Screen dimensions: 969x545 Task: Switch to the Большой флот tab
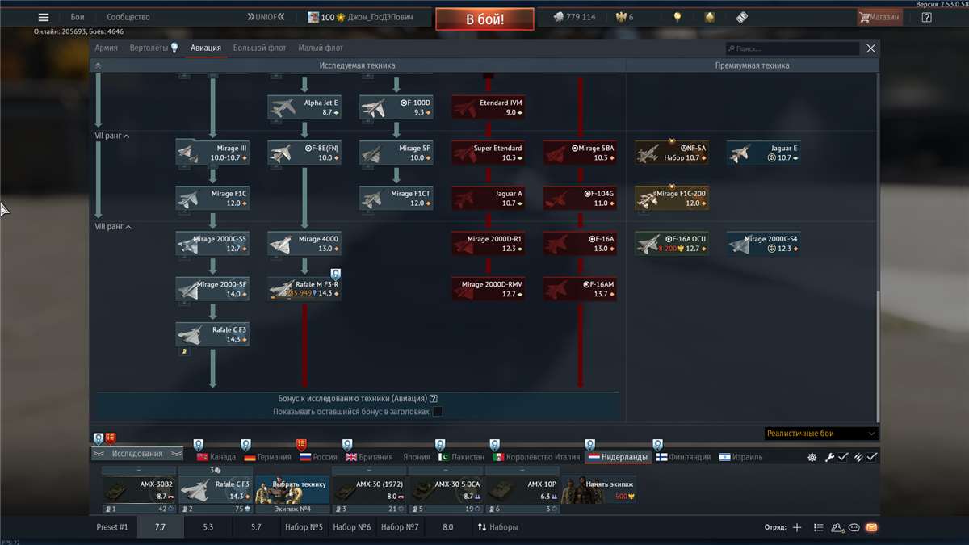click(259, 48)
